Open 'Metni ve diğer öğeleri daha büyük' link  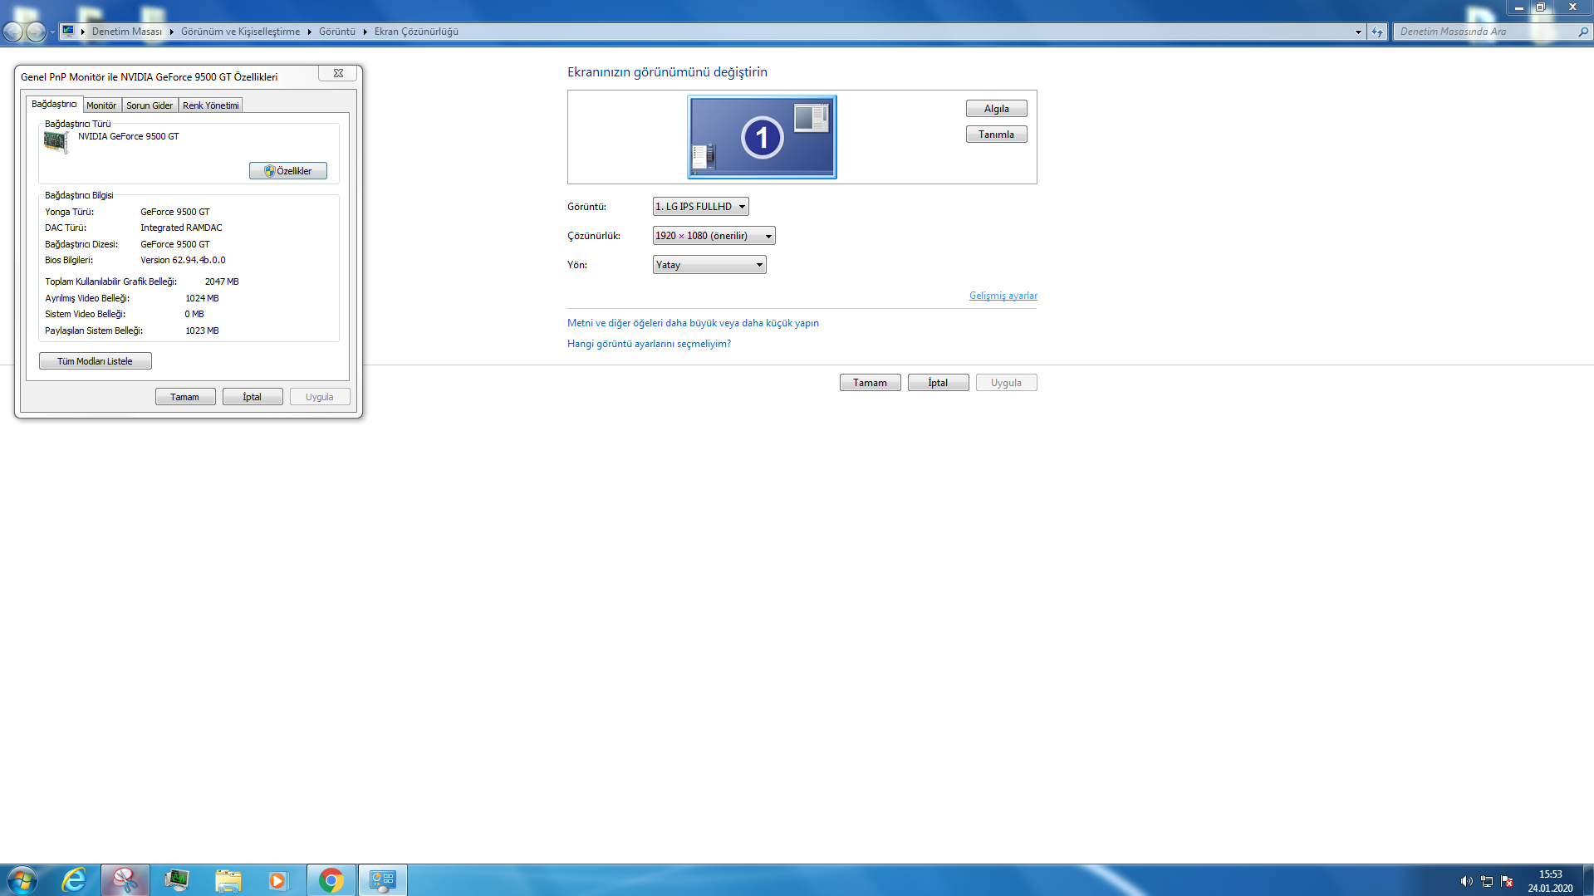click(x=693, y=323)
